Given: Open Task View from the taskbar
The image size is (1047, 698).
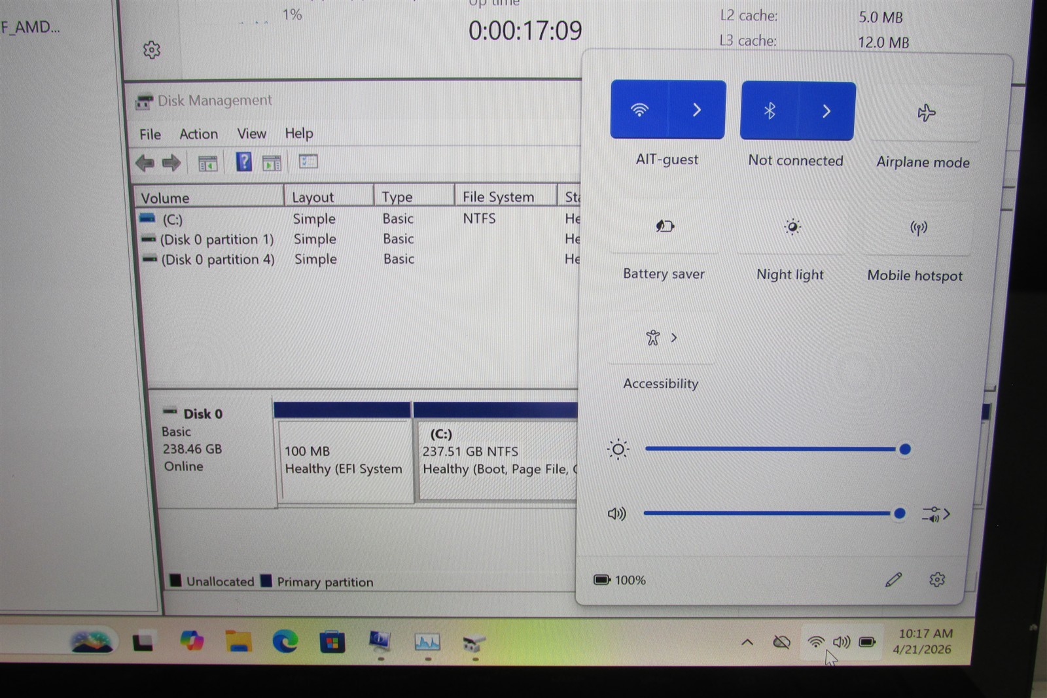Looking at the screenshot, I should tap(143, 642).
